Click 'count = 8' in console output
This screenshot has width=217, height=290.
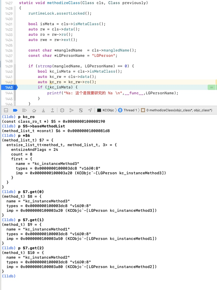pyautogui.click(x=22, y=154)
